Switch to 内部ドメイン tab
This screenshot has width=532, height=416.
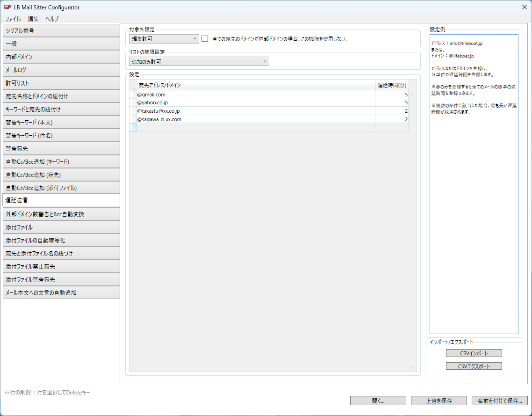click(61, 57)
